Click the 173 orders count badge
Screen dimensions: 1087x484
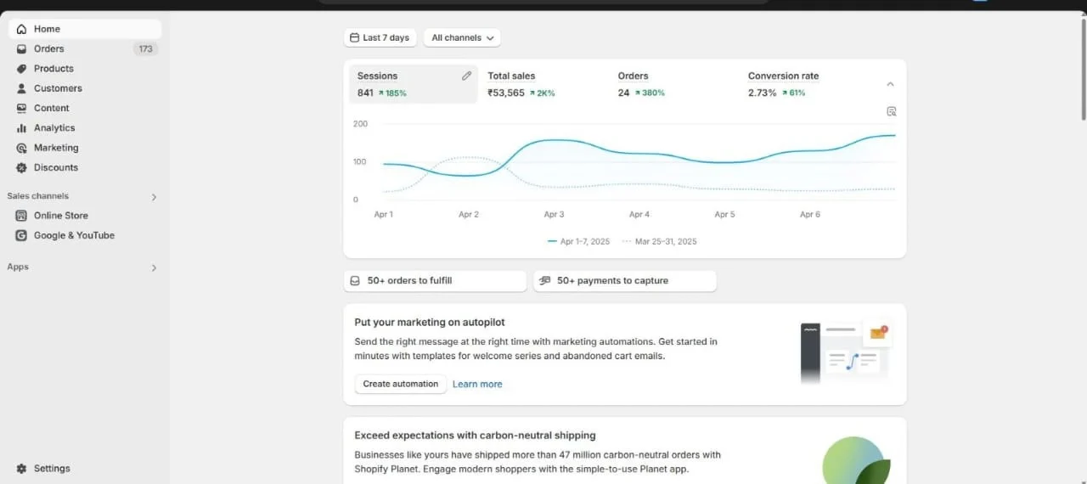point(146,49)
